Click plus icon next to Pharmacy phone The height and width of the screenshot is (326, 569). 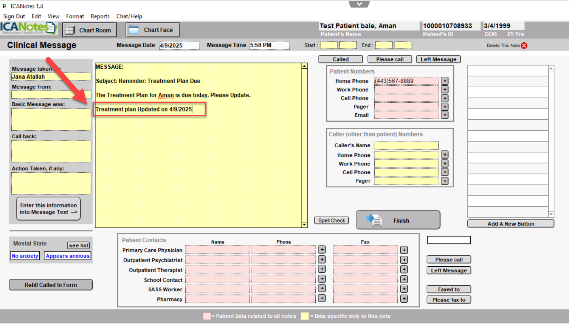322,298
